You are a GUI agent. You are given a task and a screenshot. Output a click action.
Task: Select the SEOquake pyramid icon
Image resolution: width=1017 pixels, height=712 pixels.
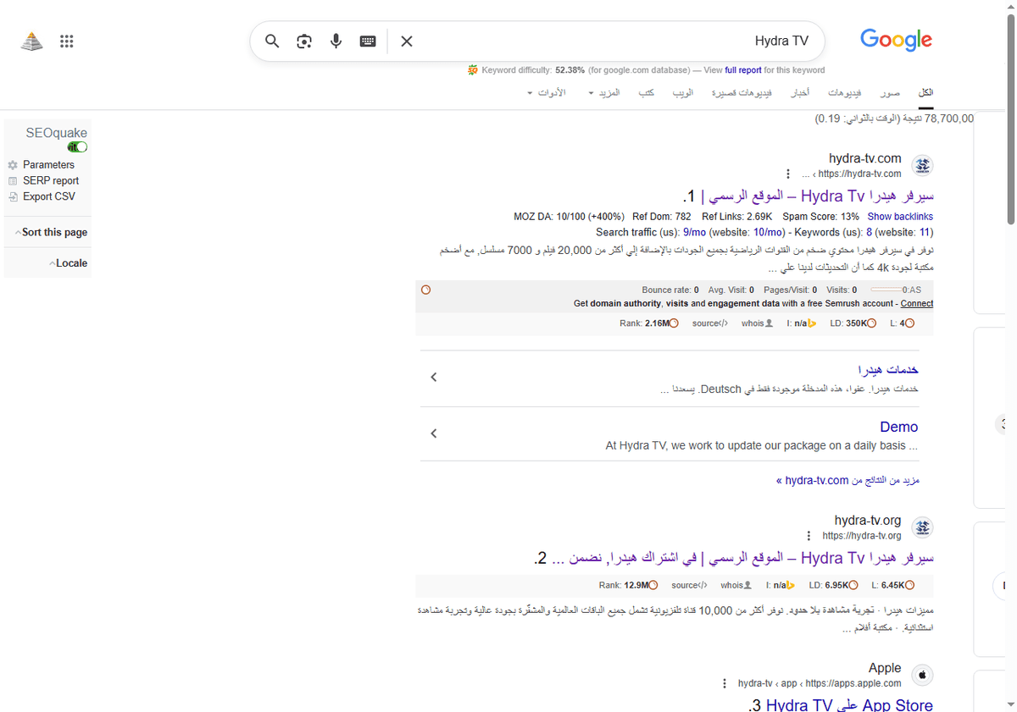click(x=31, y=40)
